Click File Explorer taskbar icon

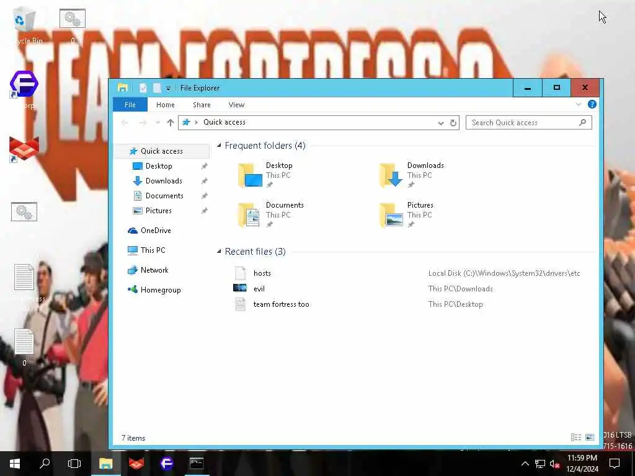pyautogui.click(x=105, y=464)
